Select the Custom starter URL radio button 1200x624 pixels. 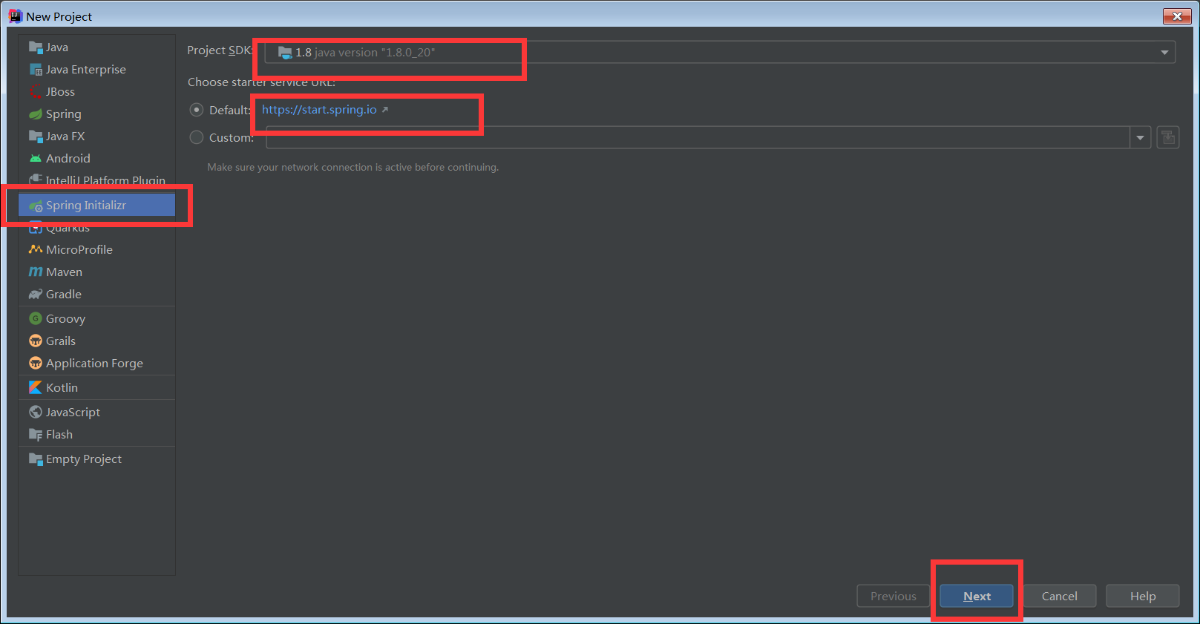click(197, 137)
